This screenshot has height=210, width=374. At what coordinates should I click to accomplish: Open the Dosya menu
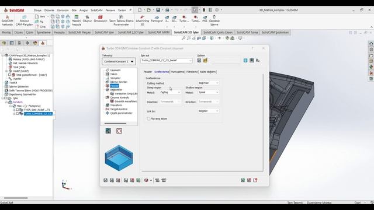coord(37,10)
